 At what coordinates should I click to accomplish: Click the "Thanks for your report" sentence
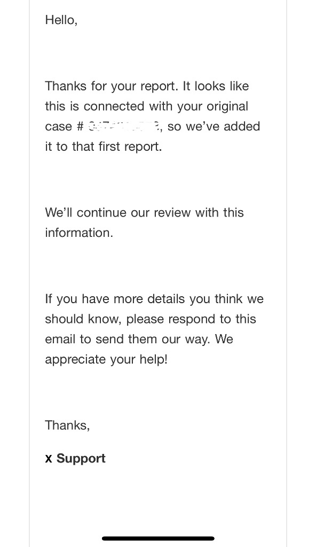tap(111, 86)
